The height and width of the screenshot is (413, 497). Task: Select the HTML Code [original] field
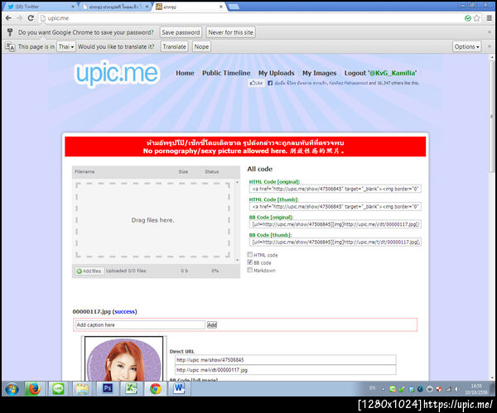pyautogui.click(x=335, y=189)
